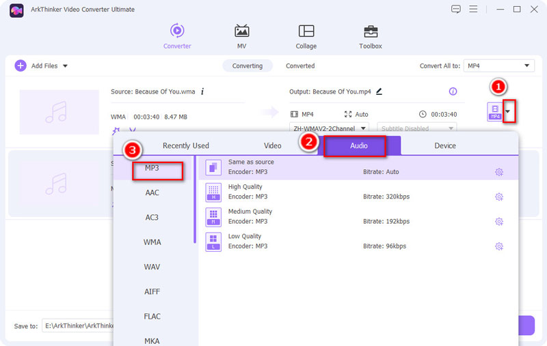
Task: Choose WMA in the format list
Action: (x=152, y=242)
